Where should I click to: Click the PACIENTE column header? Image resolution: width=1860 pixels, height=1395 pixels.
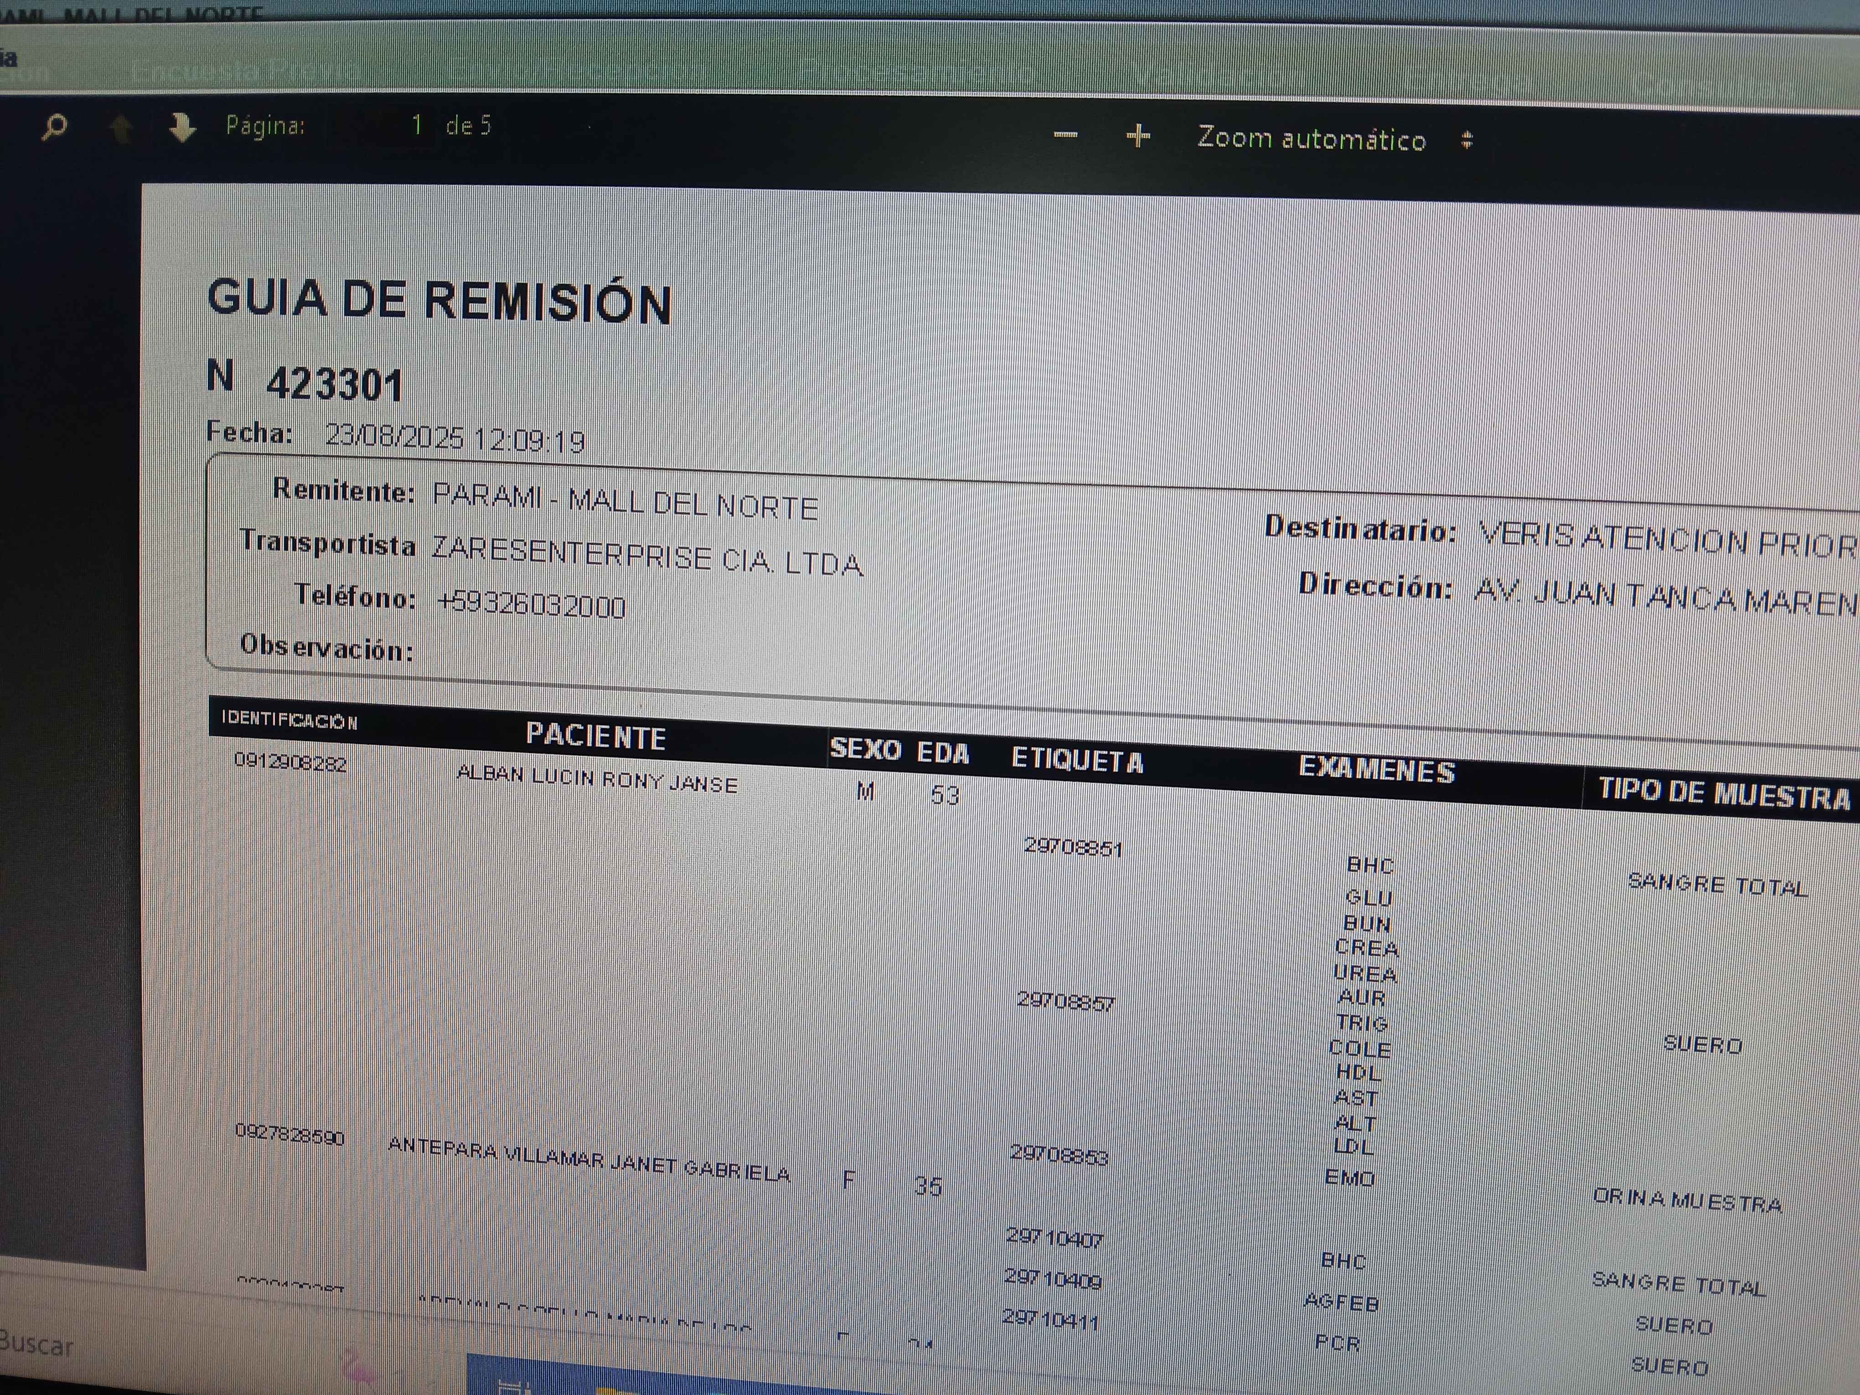tap(595, 736)
